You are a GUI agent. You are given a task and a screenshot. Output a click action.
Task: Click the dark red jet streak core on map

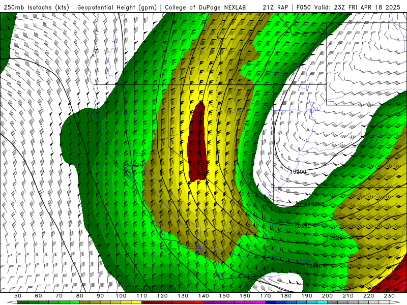click(197, 143)
